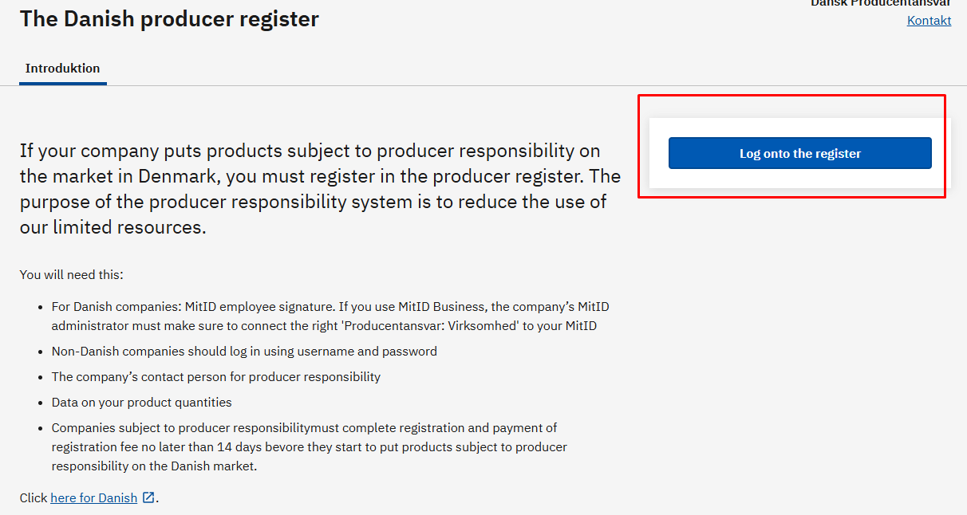Switch to the Introduktion tab
Image resolution: width=967 pixels, height=515 pixels.
pyautogui.click(x=62, y=69)
